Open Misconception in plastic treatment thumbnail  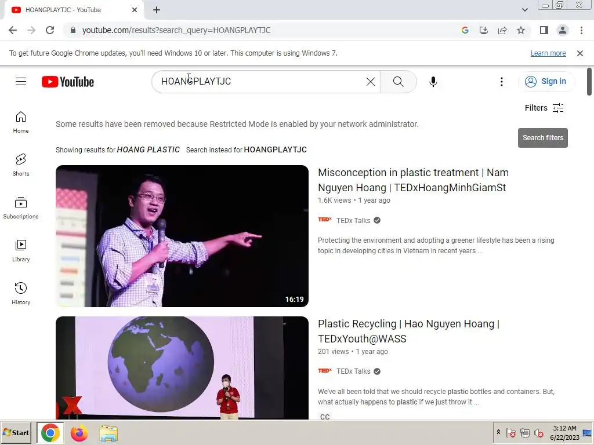pos(182,236)
